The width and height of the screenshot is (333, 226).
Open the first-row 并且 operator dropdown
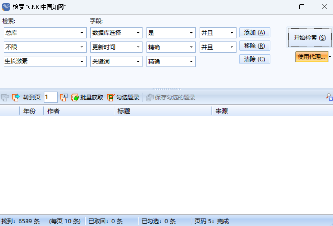click(232, 33)
